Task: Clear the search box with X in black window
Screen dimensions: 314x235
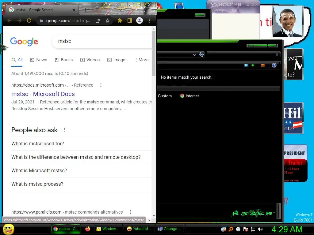Action: pos(277,54)
